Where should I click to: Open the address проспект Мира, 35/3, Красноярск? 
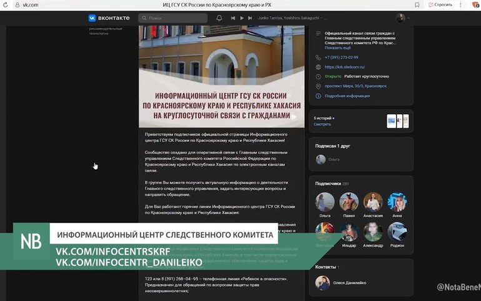[x=355, y=86]
